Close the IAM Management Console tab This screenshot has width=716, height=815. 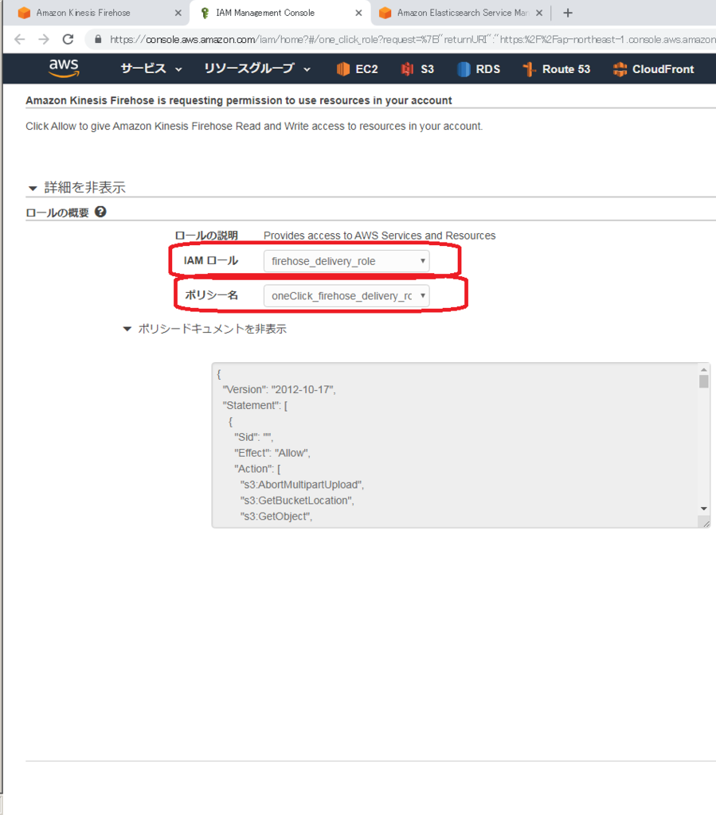[x=358, y=13]
